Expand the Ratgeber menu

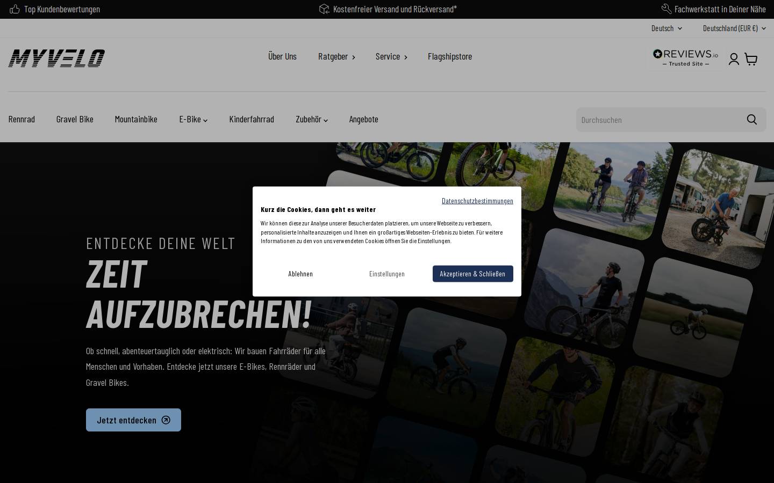pos(336,56)
